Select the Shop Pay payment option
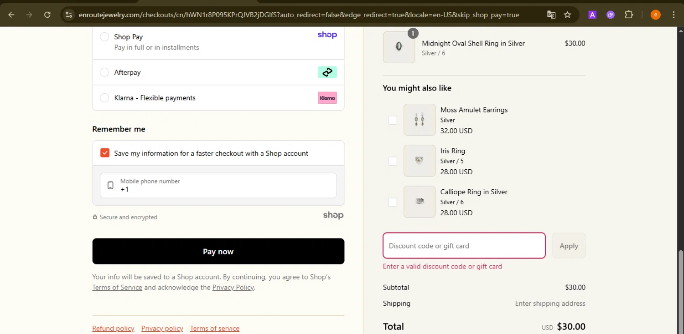 104,37
